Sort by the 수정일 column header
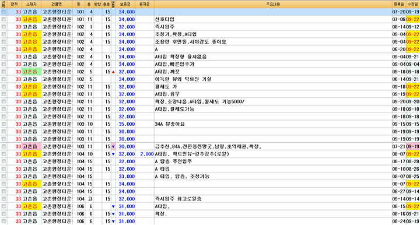Viewport: 420px width, 225px height. (x=413, y=4)
